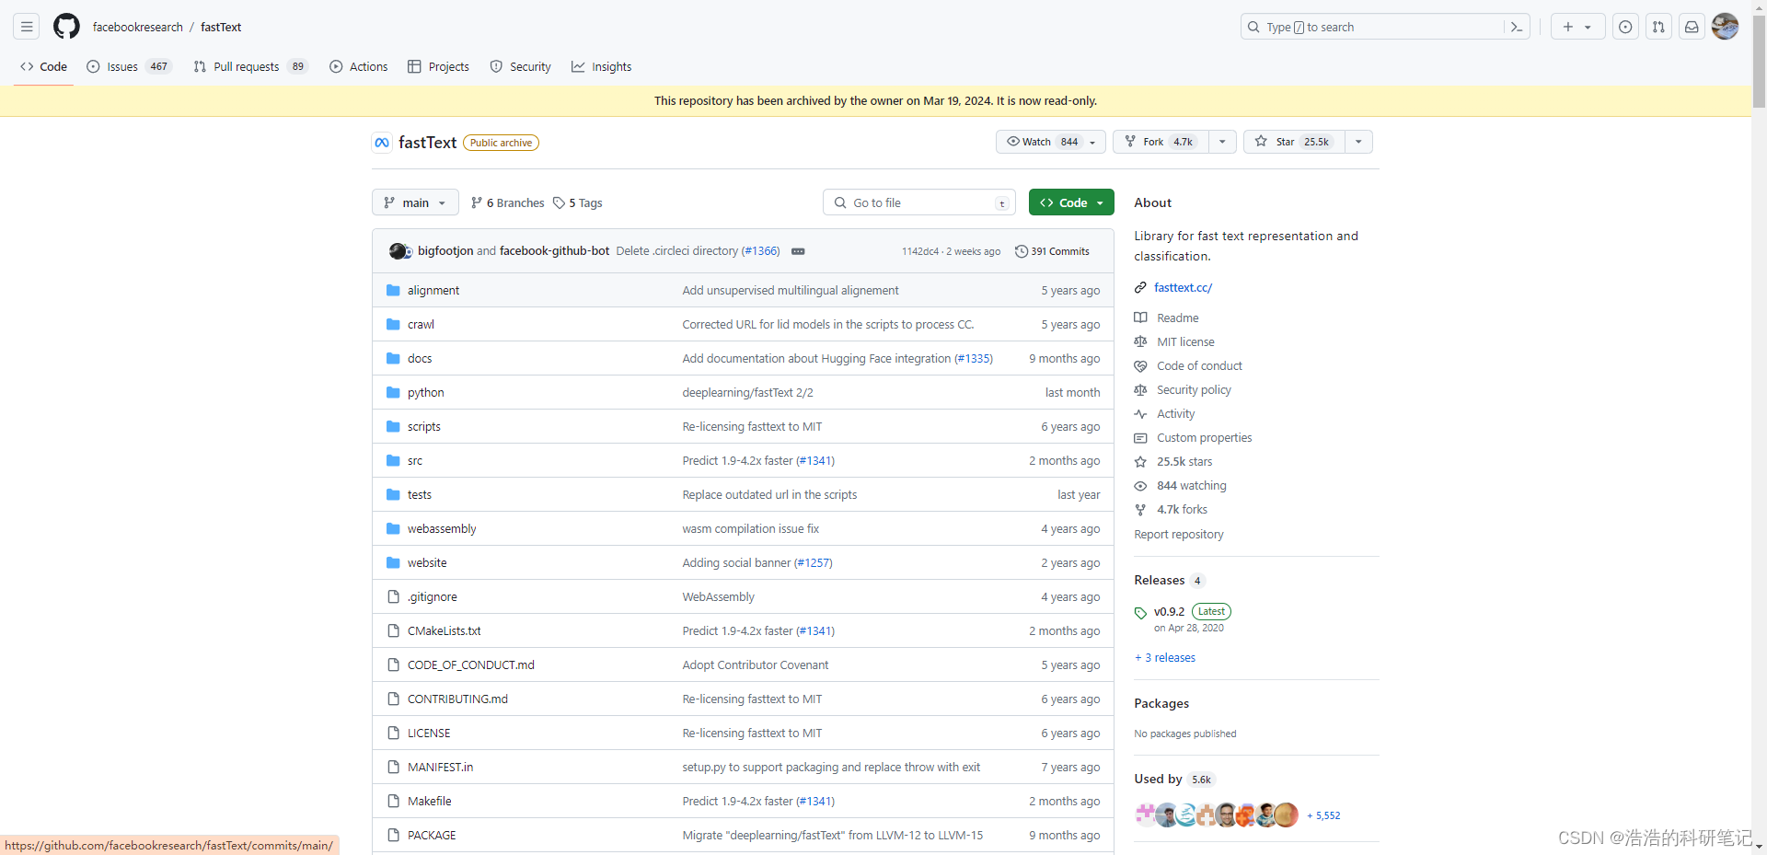The image size is (1767, 855).
Task: Expand the commit message ellipsis
Action: point(798,251)
